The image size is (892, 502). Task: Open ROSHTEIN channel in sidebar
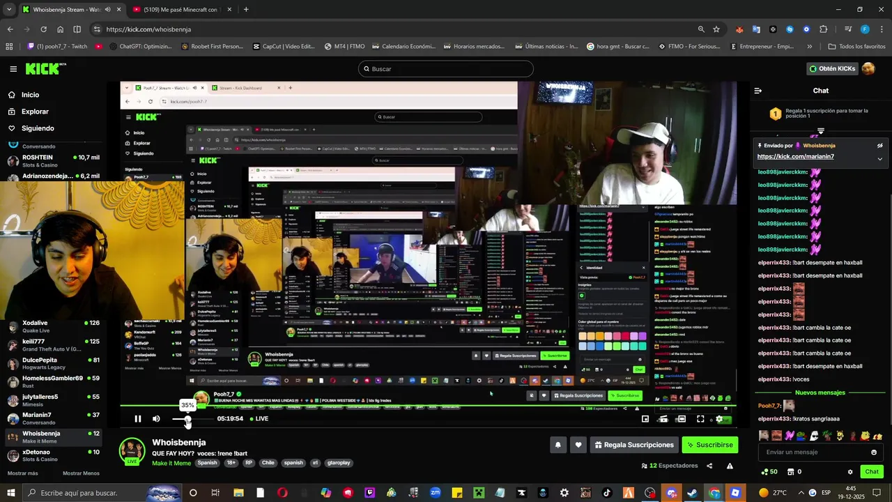point(54,161)
